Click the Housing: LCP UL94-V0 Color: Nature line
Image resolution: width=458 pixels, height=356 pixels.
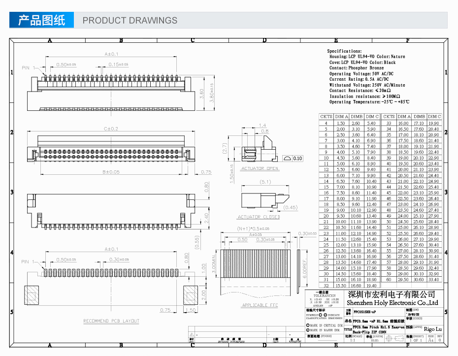coord(367,56)
